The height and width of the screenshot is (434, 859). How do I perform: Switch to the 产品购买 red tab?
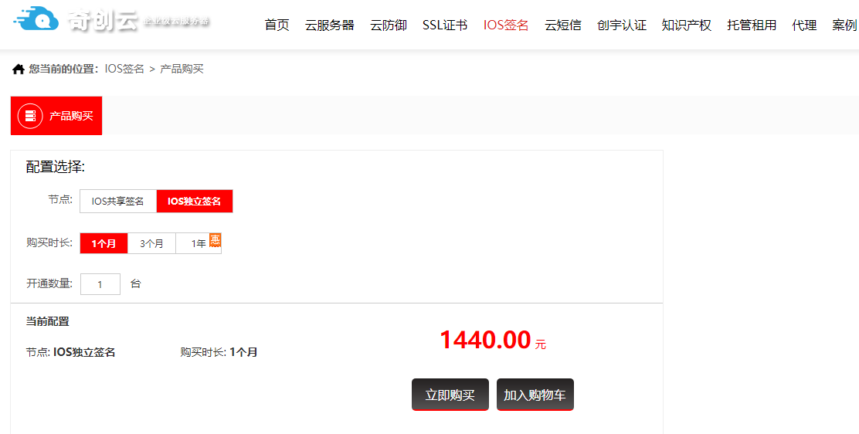pyautogui.click(x=56, y=116)
